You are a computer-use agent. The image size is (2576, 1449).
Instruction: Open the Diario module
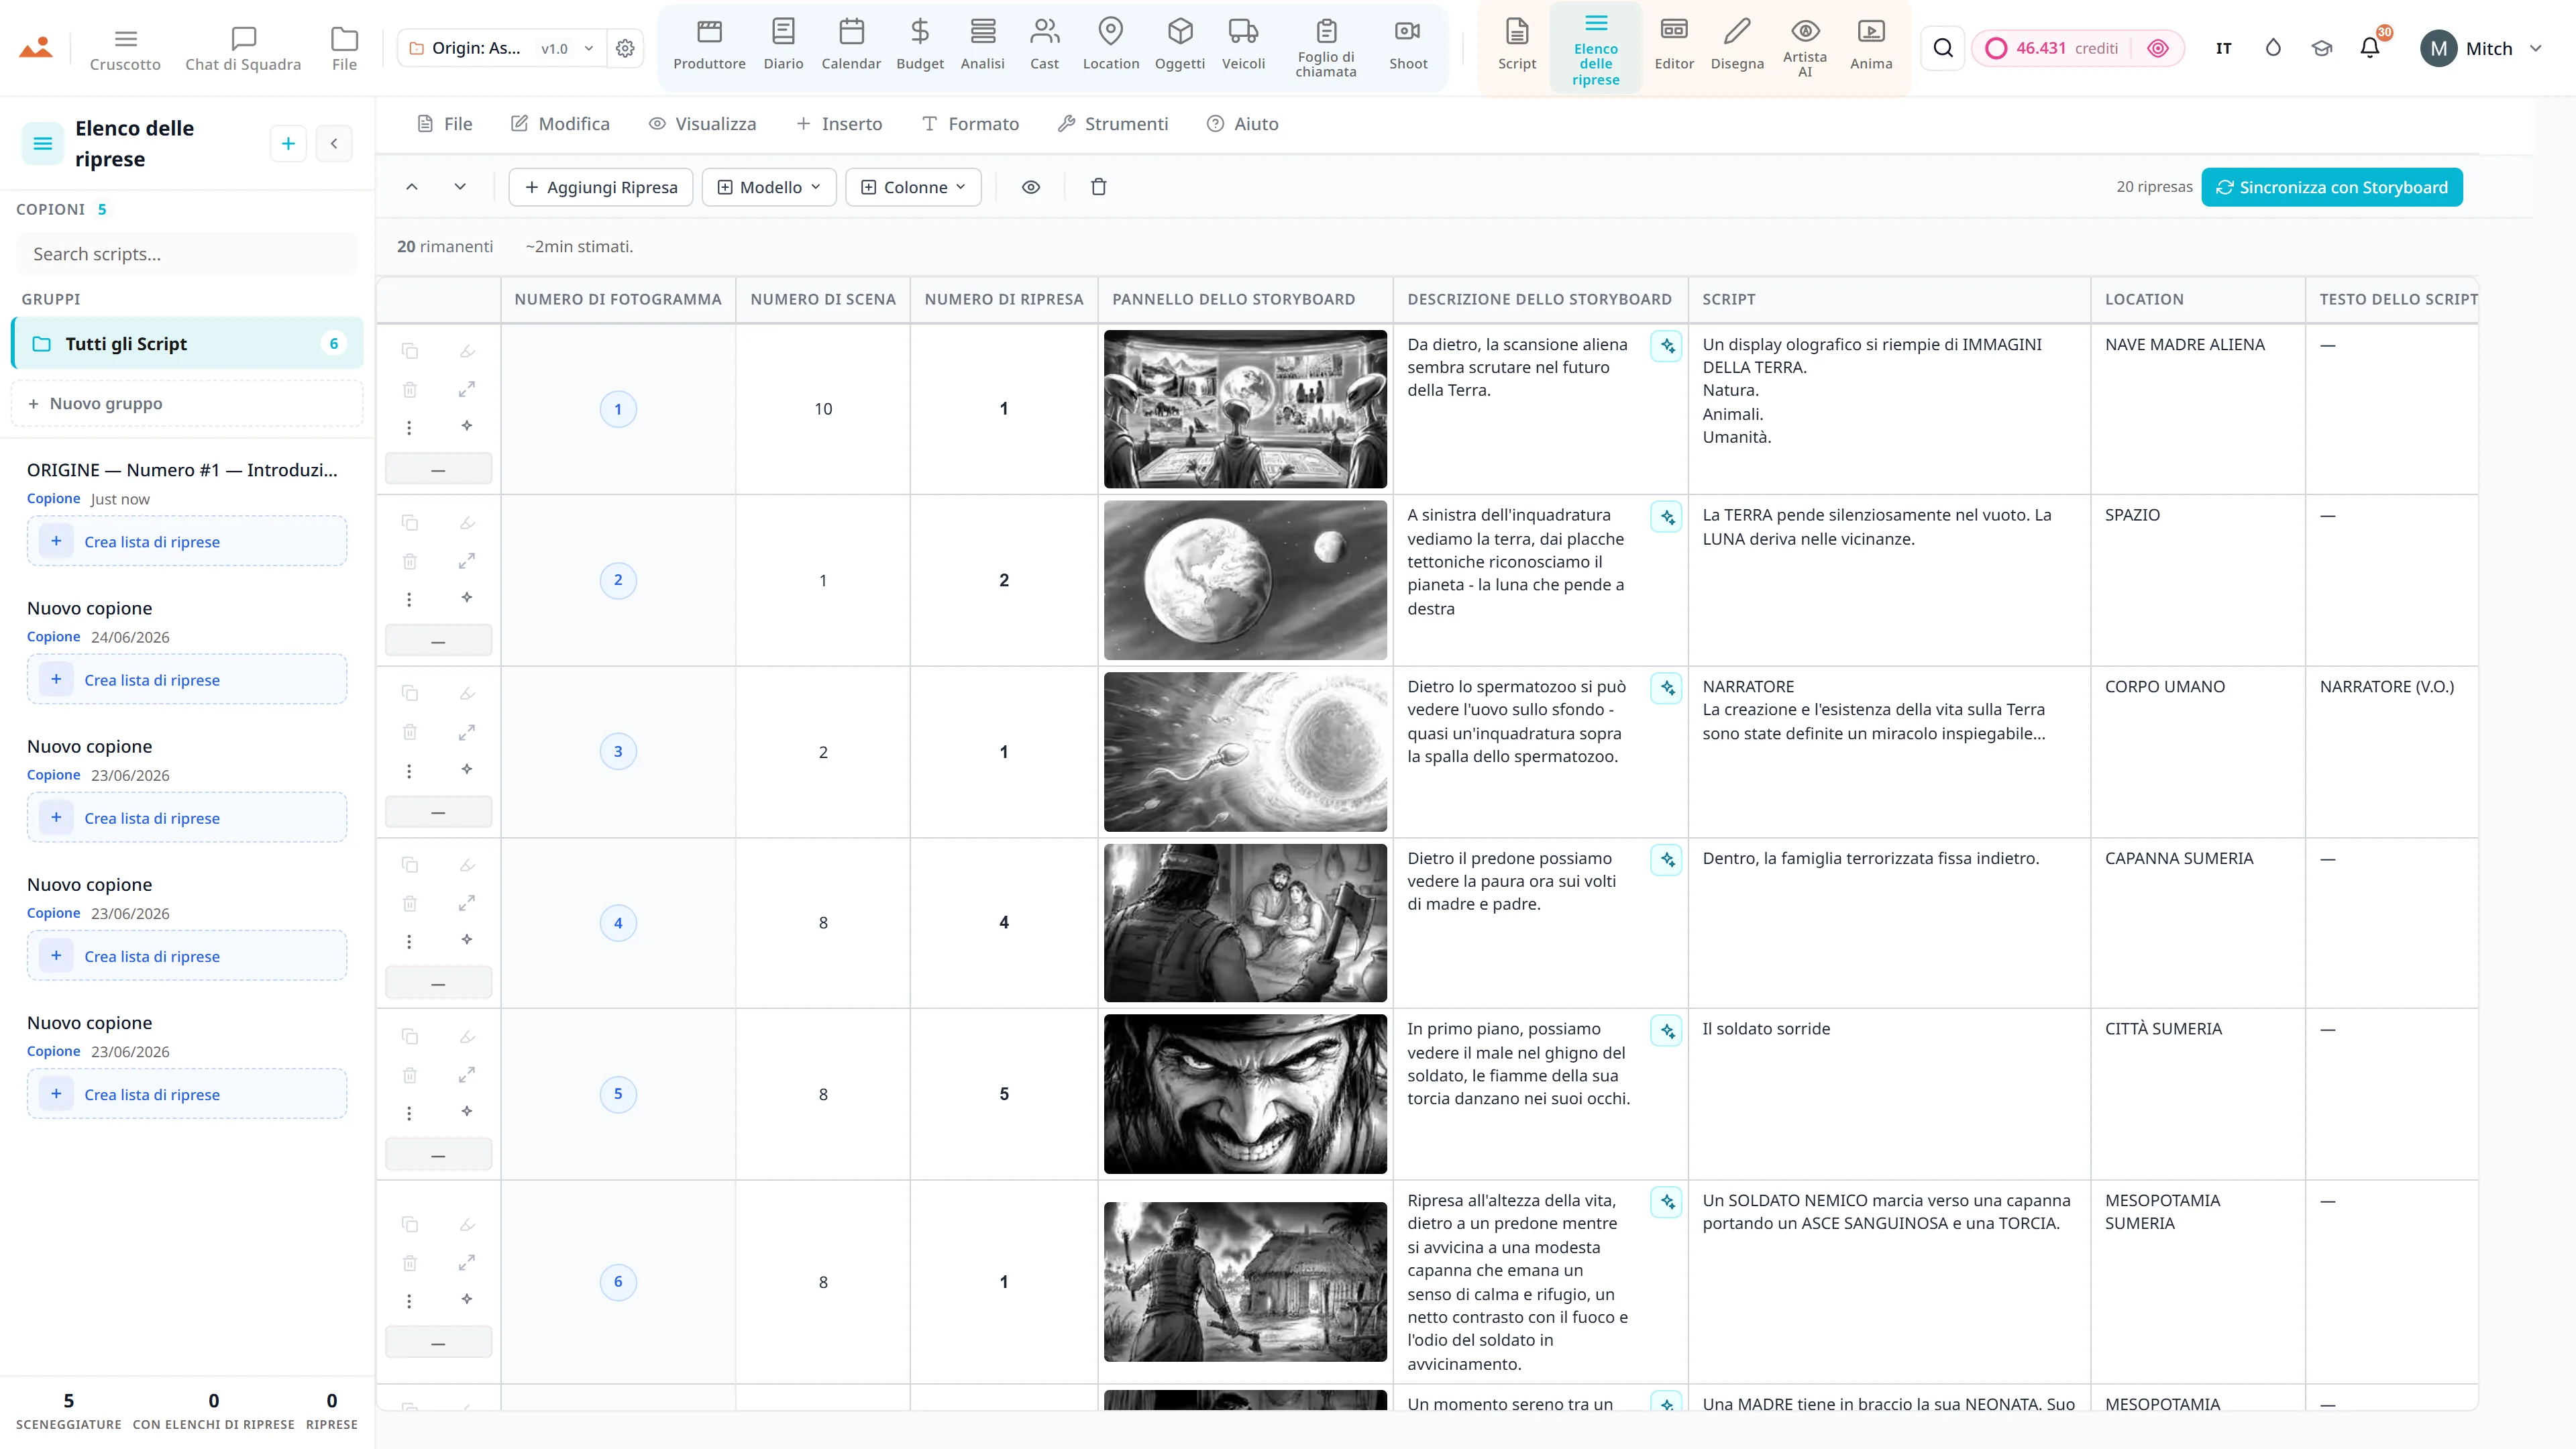(783, 46)
